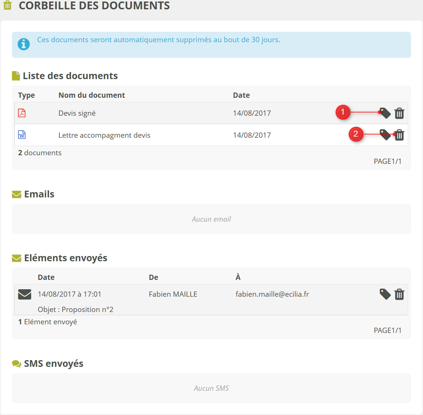Click the Objet : Proposition n°2 line
The width and height of the screenshot is (423, 415).
coord(76,309)
